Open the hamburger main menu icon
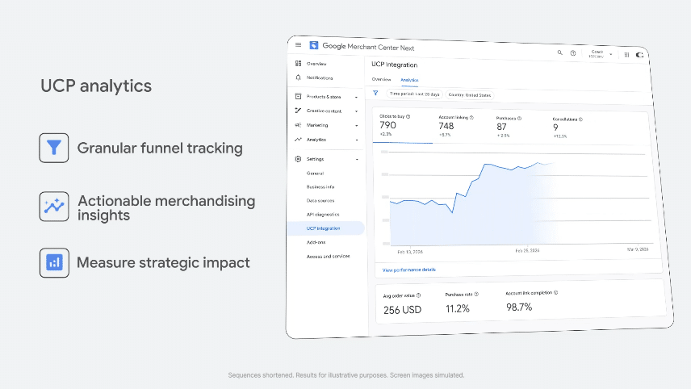 [299, 45]
